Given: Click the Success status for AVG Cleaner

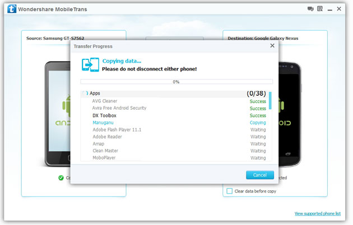Looking at the screenshot, I should 258,101.
